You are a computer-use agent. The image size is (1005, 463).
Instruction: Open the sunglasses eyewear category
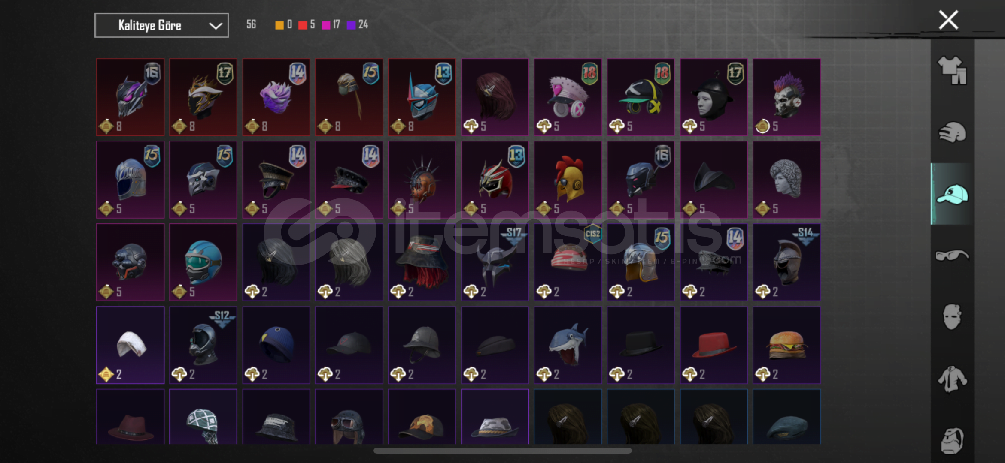952,256
